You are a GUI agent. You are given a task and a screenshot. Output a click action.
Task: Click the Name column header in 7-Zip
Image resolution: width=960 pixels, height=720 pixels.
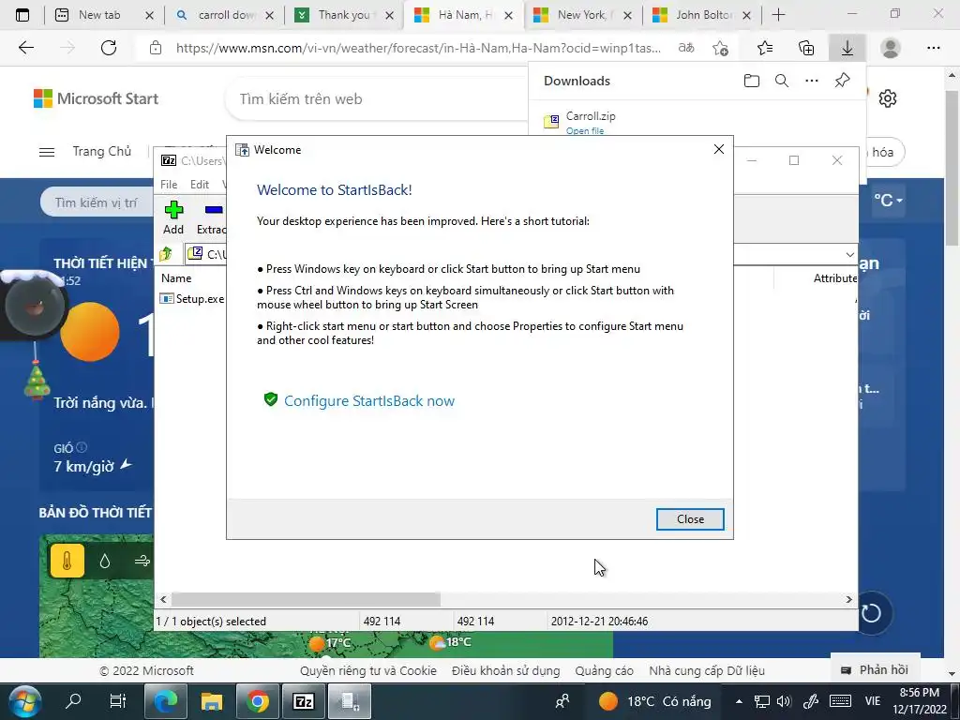pyautogui.click(x=176, y=277)
